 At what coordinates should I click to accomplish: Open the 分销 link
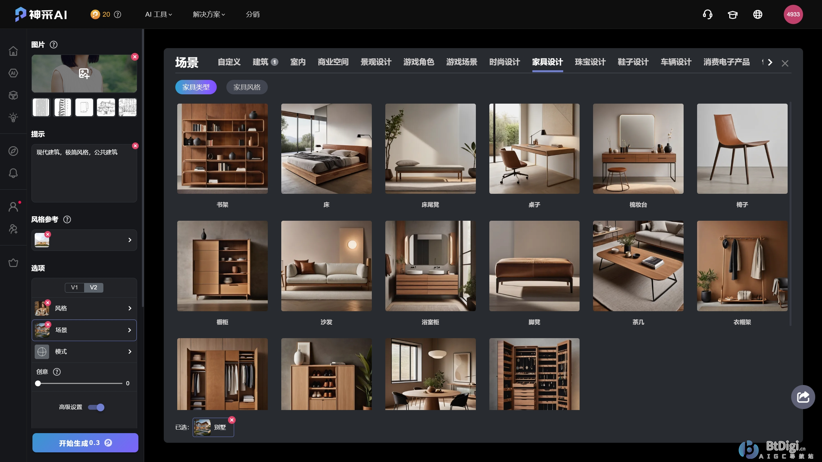253,14
